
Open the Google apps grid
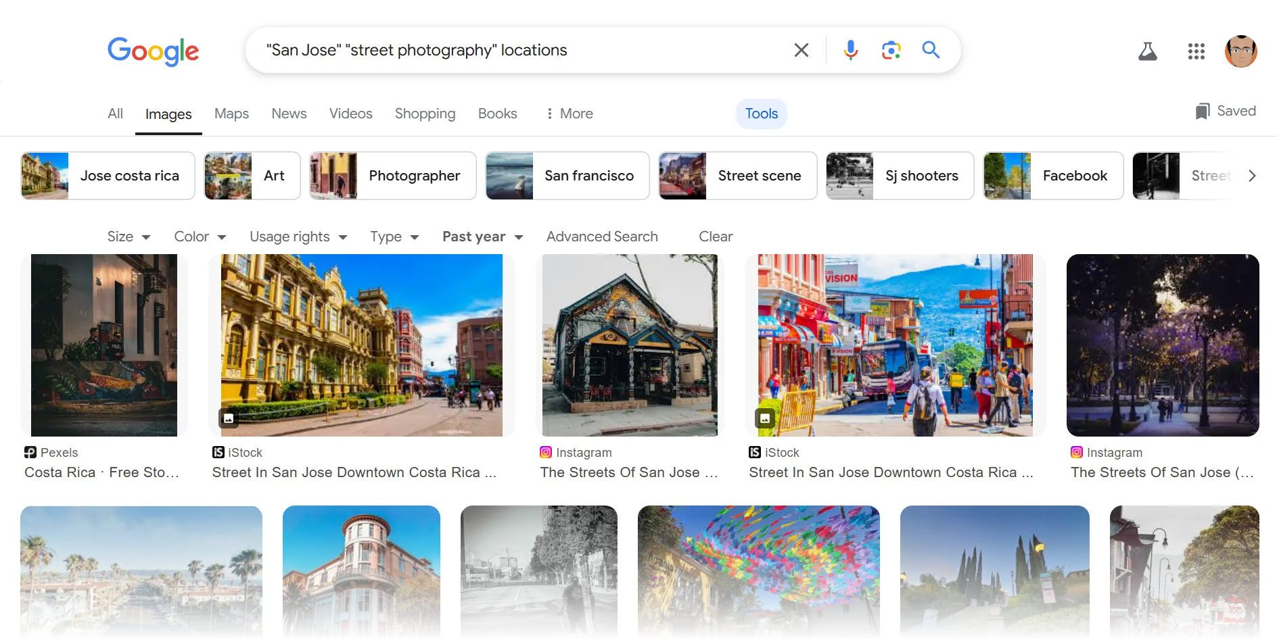[x=1197, y=51]
